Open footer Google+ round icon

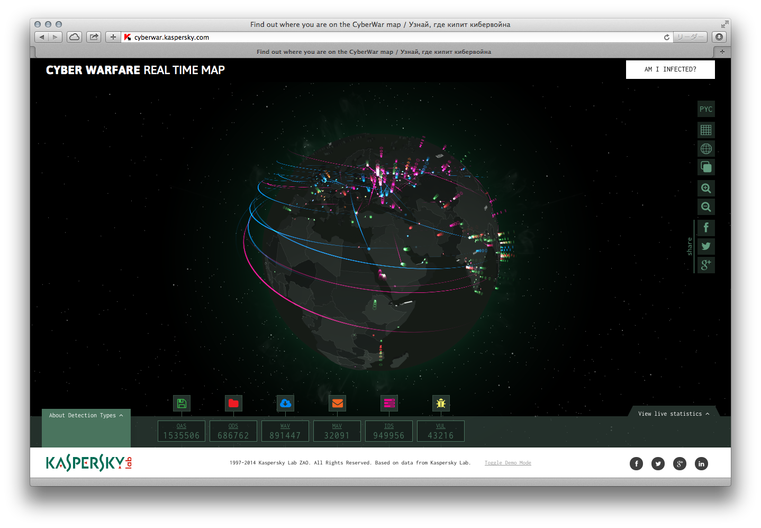[680, 464]
